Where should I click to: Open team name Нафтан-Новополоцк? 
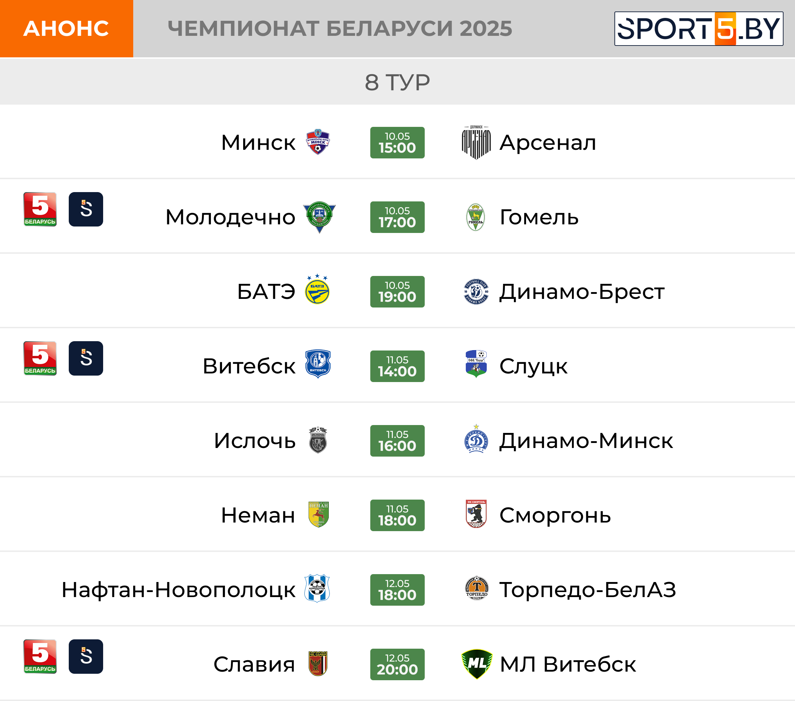[x=179, y=590]
